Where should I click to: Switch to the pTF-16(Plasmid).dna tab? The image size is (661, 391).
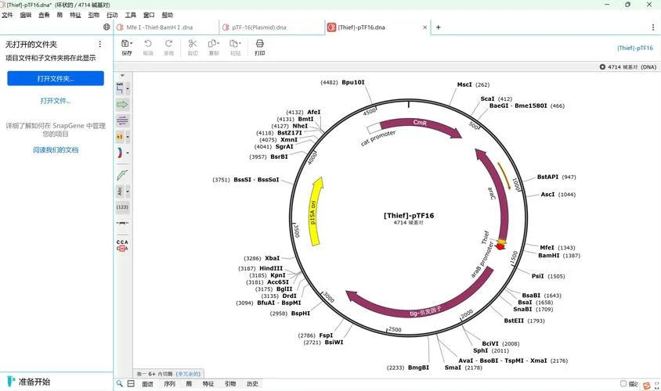click(x=258, y=27)
